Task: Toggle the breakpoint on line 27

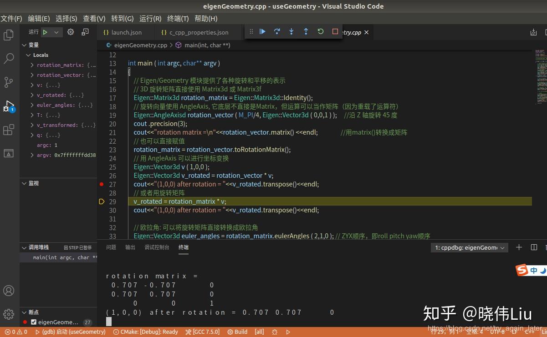Action: pos(102,184)
